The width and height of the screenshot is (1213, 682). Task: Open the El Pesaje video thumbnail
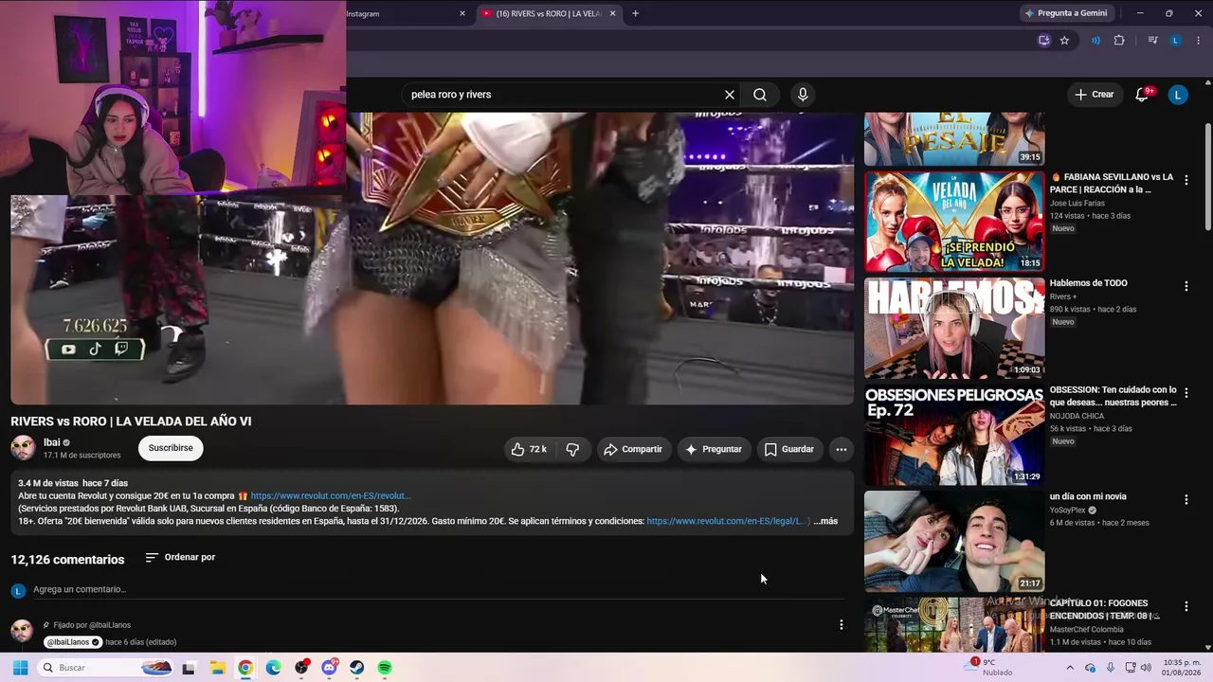click(x=954, y=139)
